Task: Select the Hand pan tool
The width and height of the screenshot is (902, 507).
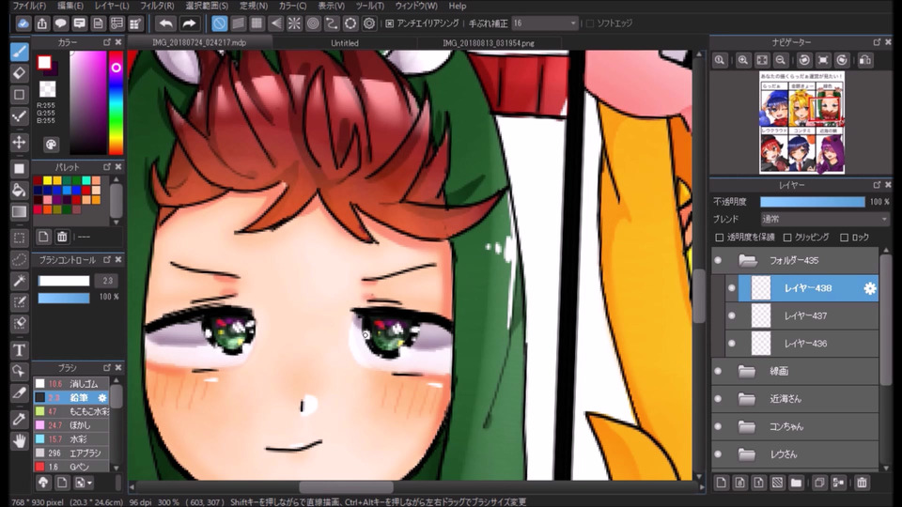Action: pos(19,440)
